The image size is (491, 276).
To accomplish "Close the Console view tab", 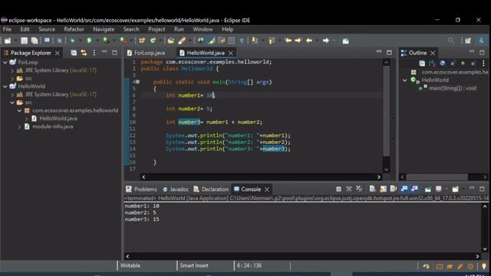I will pos(267,189).
